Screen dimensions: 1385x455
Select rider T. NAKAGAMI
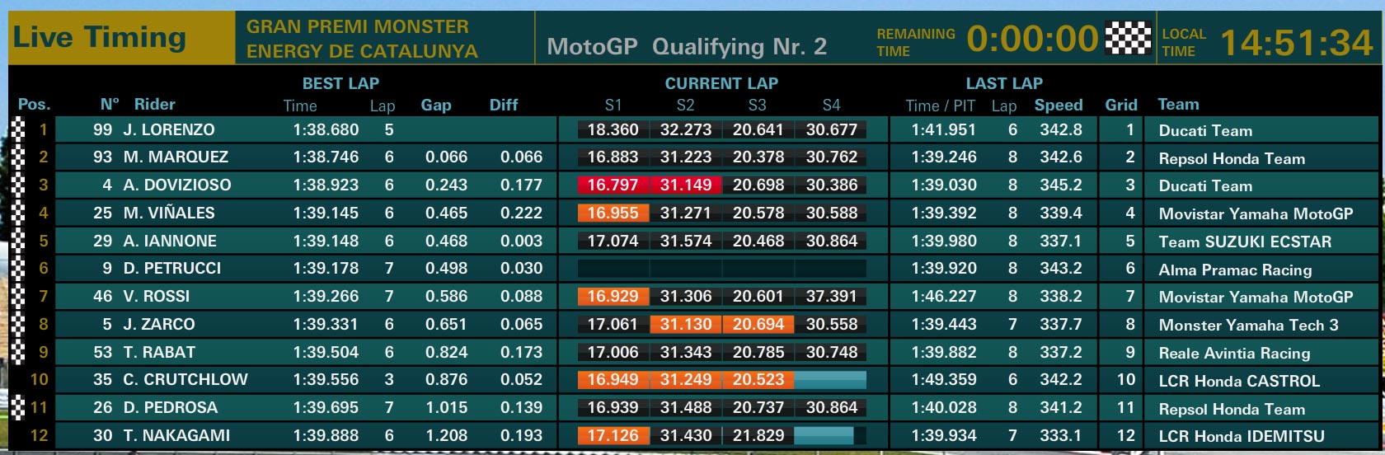[176, 435]
